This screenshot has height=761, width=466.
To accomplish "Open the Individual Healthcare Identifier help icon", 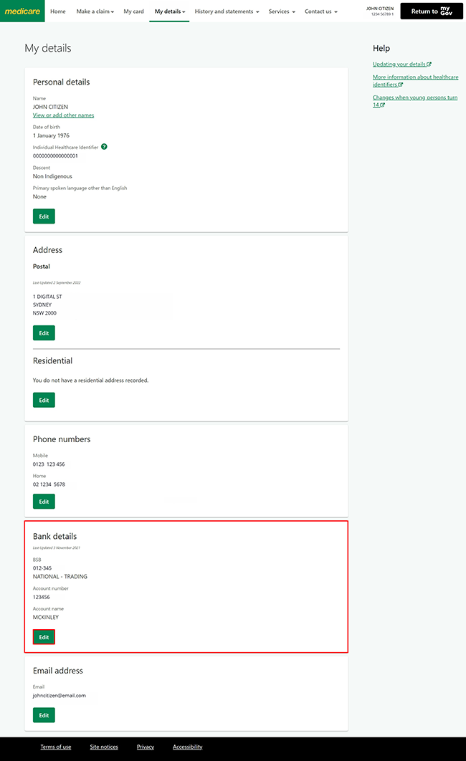I will click(x=104, y=147).
